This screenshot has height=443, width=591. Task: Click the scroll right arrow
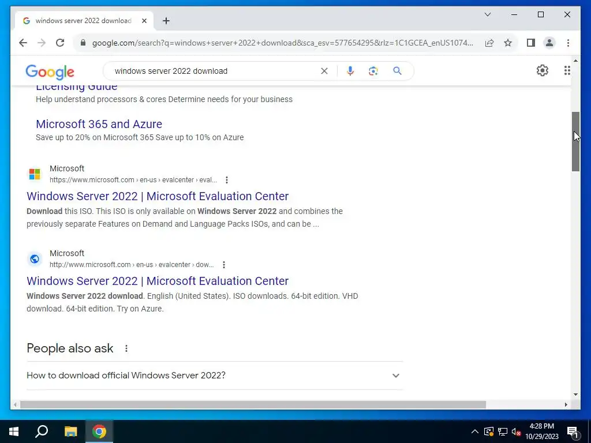tap(566, 404)
